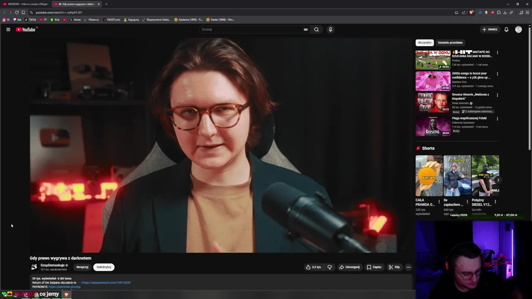532x299 pixels.
Task: Open options for the 2000s songs video
Action: [x=497, y=74]
